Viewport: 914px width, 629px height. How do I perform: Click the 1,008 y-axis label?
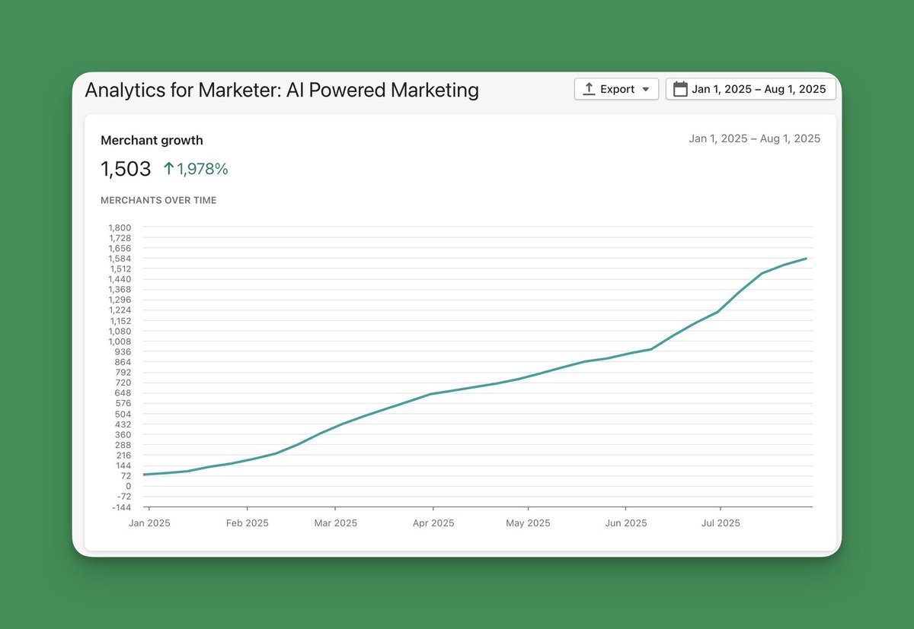[x=120, y=342]
